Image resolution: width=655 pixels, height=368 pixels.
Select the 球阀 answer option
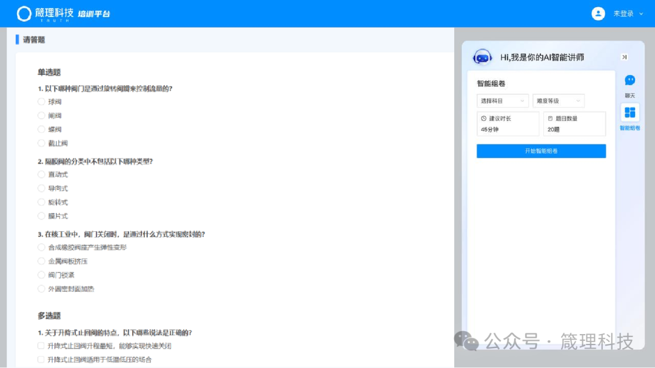pos(42,102)
